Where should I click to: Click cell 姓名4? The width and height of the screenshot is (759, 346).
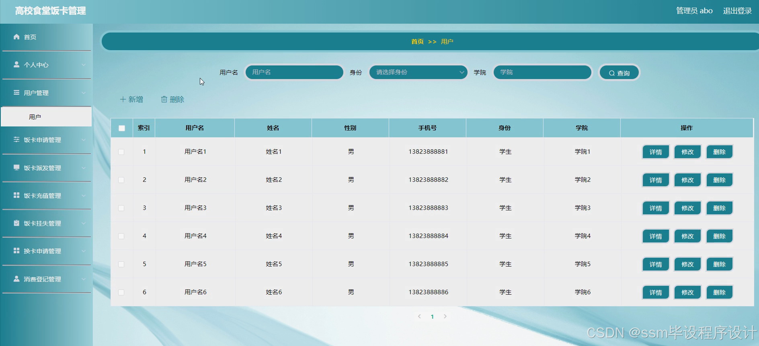click(x=274, y=236)
